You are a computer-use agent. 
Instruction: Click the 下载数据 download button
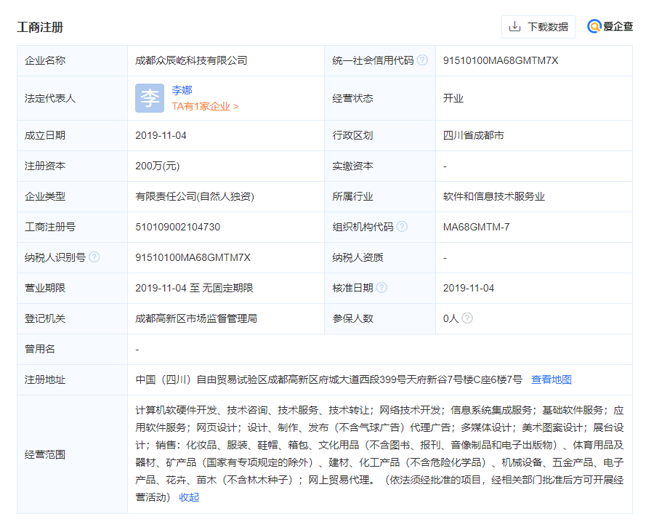538,27
